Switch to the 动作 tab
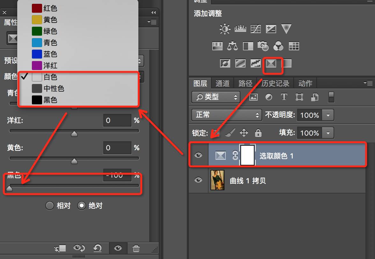 coord(305,83)
